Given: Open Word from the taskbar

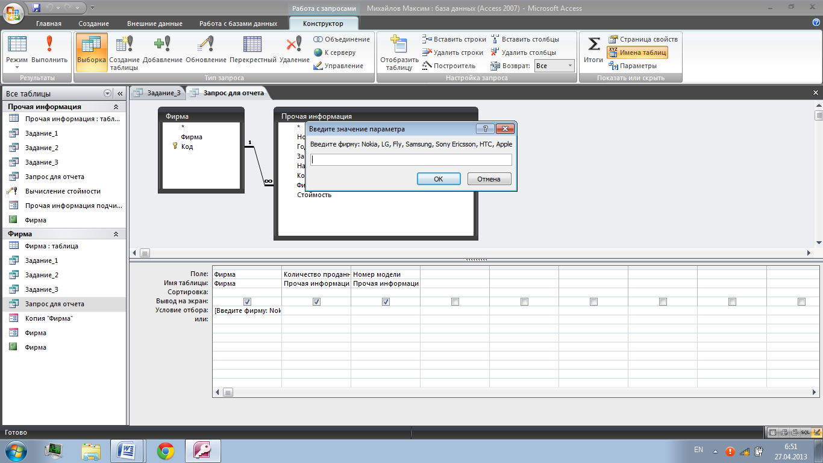Looking at the screenshot, I should [x=127, y=450].
